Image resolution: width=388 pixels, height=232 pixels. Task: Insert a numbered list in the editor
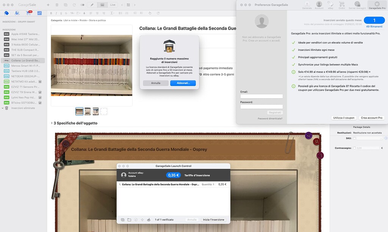(x=127, y=13)
